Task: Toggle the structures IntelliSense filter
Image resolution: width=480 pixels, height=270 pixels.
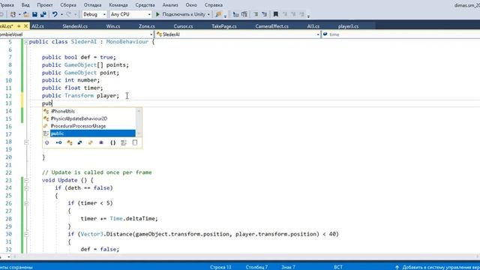Action: (x=80, y=142)
